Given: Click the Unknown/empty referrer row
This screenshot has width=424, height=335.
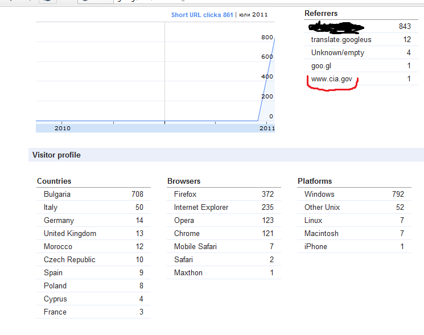Looking at the screenshot, I should click(337, 53).
